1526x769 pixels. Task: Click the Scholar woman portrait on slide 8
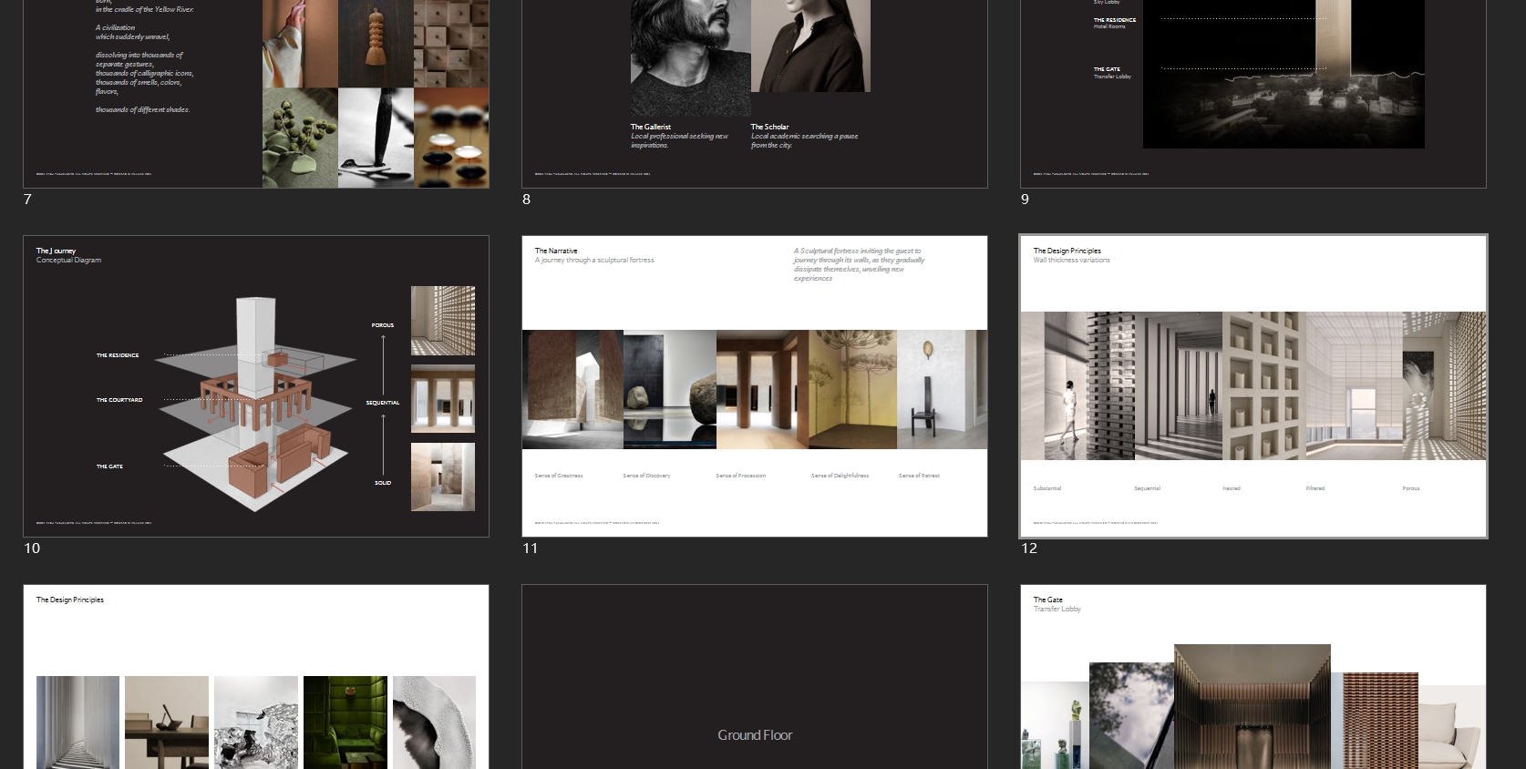point(810,46)
